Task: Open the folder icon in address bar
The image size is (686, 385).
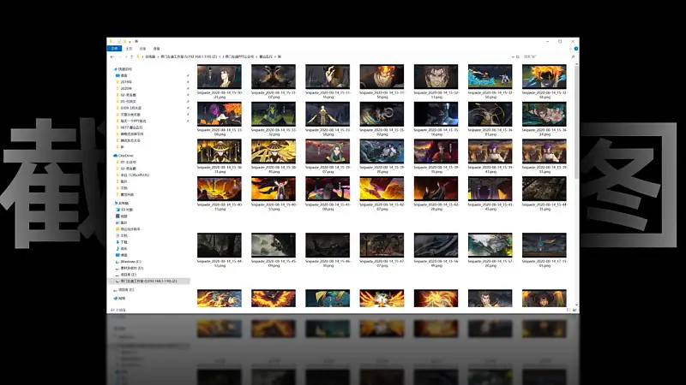Action: [x=138, y=56]
